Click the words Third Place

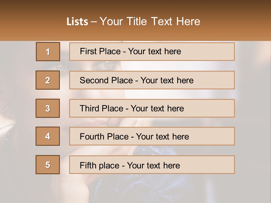[101, 108]
